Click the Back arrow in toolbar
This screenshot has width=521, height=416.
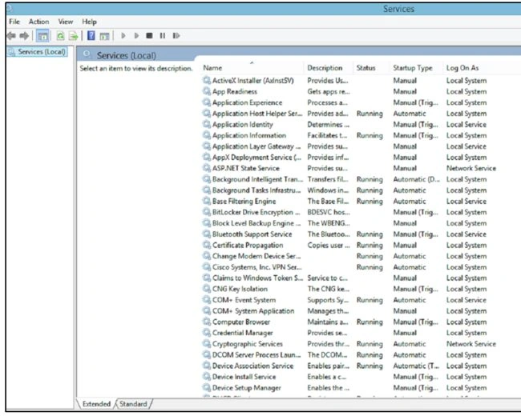click(x=11, y=35)
